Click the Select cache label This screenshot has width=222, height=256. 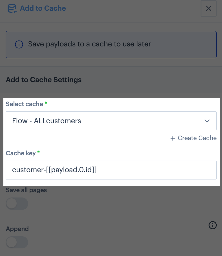pyautogui.click(x=24, y=104)
